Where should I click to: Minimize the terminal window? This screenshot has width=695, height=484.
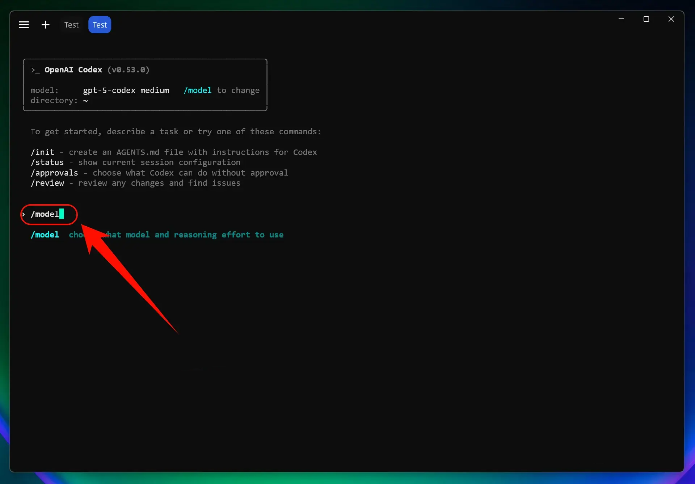pos(621,19)
